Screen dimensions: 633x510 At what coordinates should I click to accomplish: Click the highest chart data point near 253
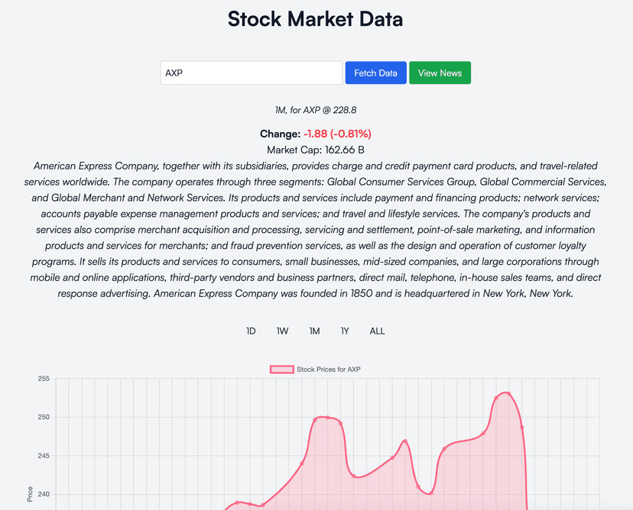(x=508, y=394)
